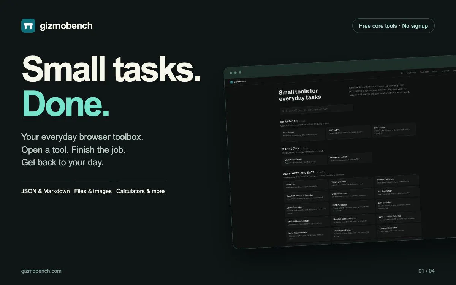This screenshot has height=285, width=456.
Task: Click 'Your everyday browser toolbox.' tagline
Action: (x=82, y=137)
